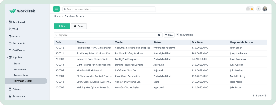This screenshot has width=276, height=105.
Task: Toggle the green hamburger menu button
Action: [x=56, y=9]
